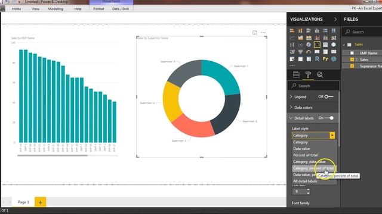Switch to the Fields well tab
The image size is (382, 214).
296,75
